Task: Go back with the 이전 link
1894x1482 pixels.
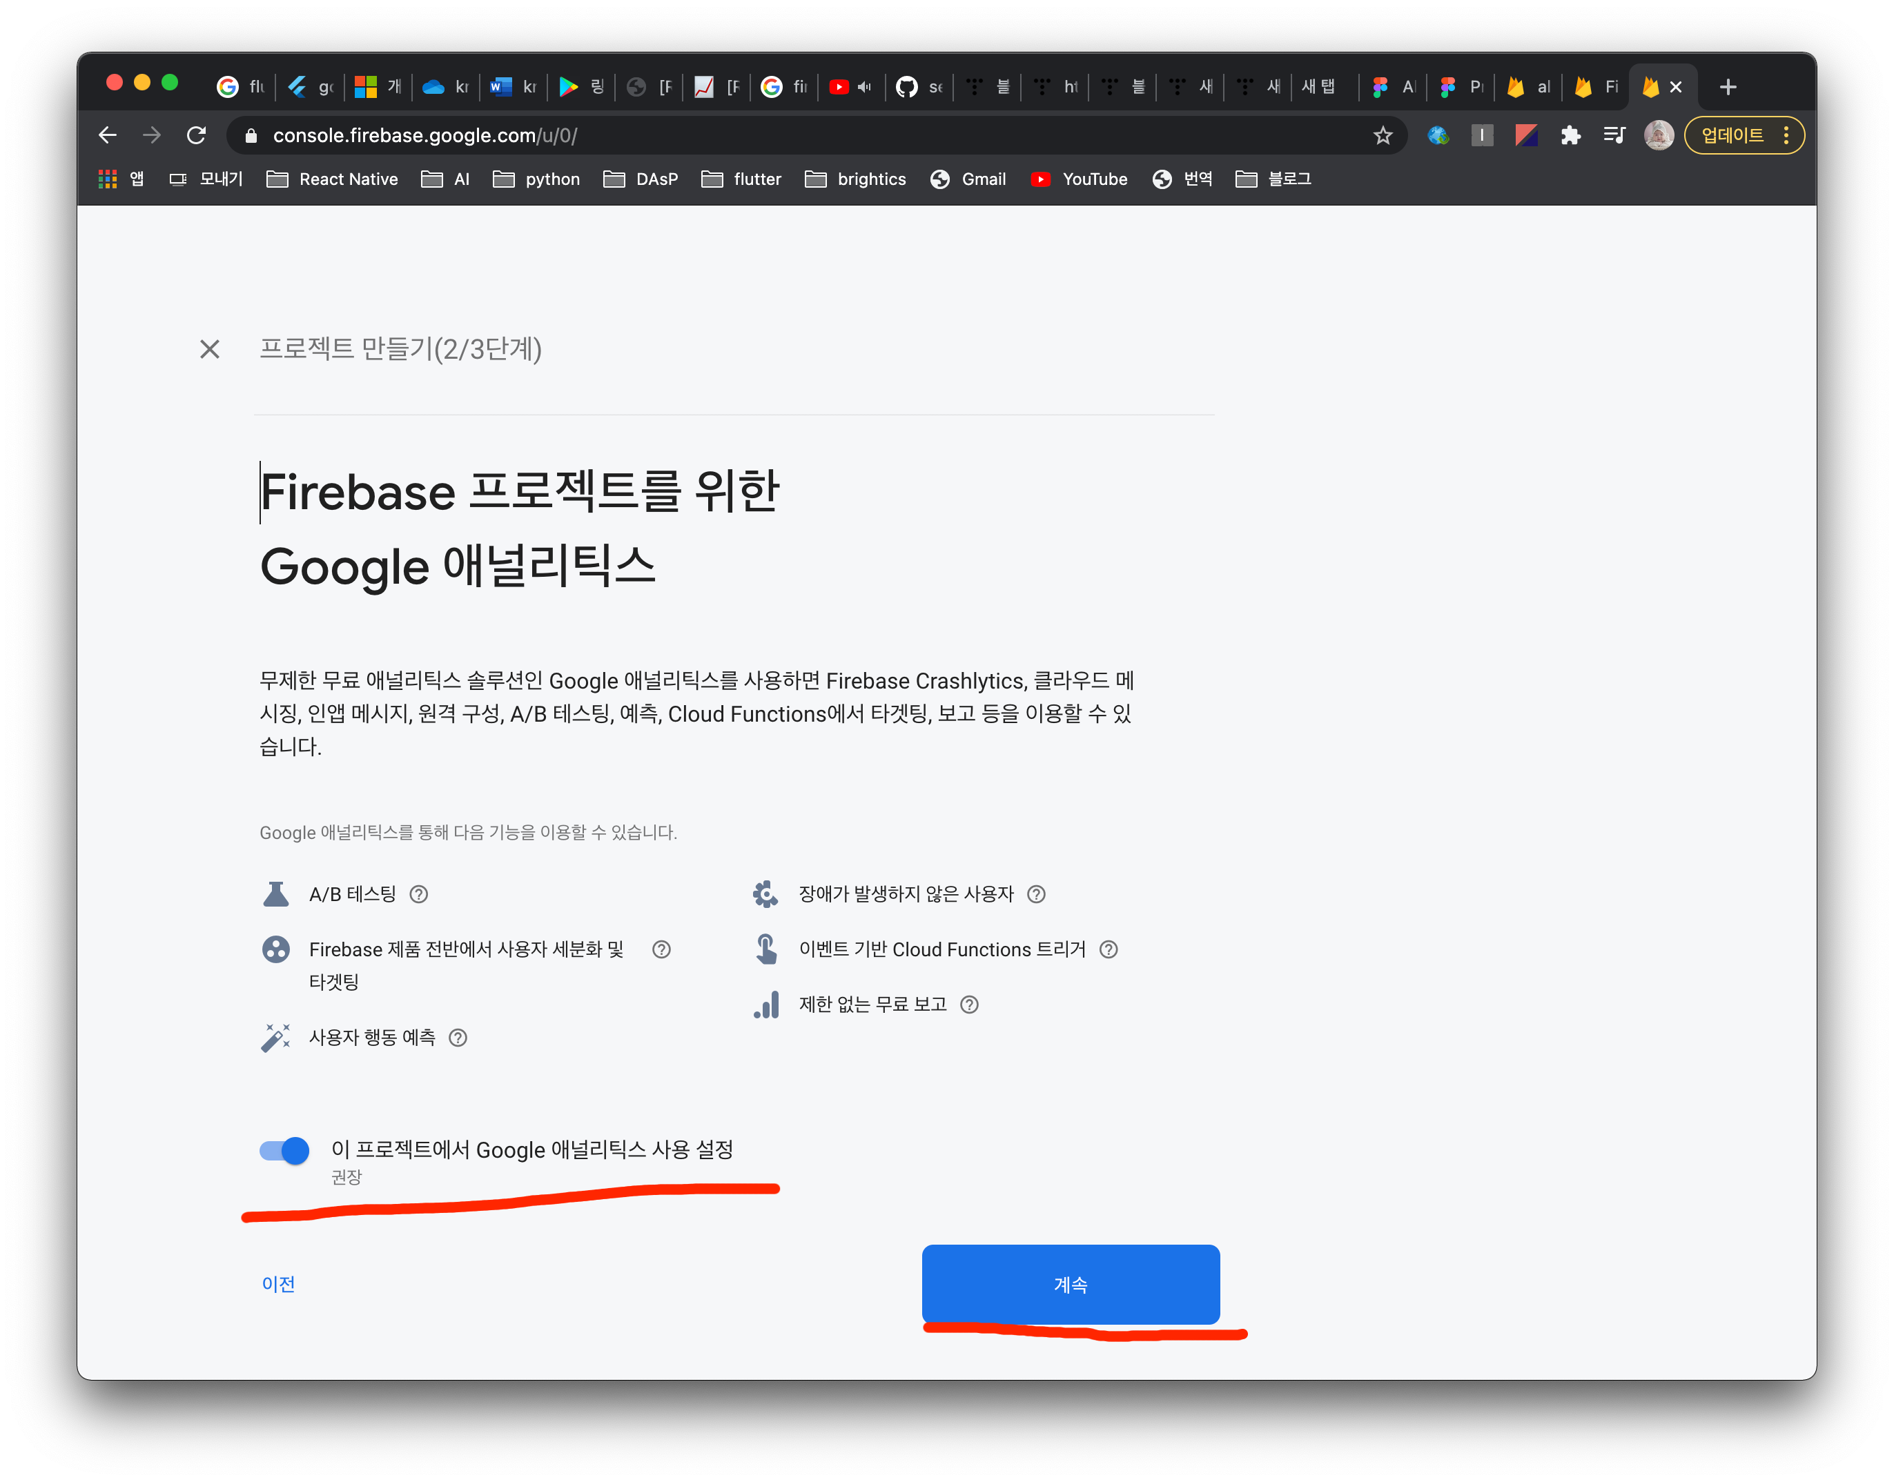Action: tap(279, 1284)
